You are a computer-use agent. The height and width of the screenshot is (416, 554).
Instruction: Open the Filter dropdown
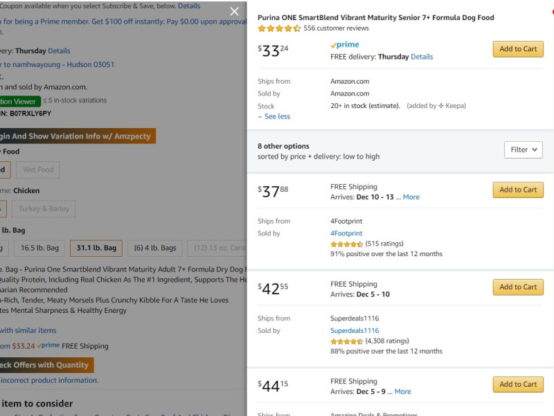pyautogui.click(x=523, y=150)
